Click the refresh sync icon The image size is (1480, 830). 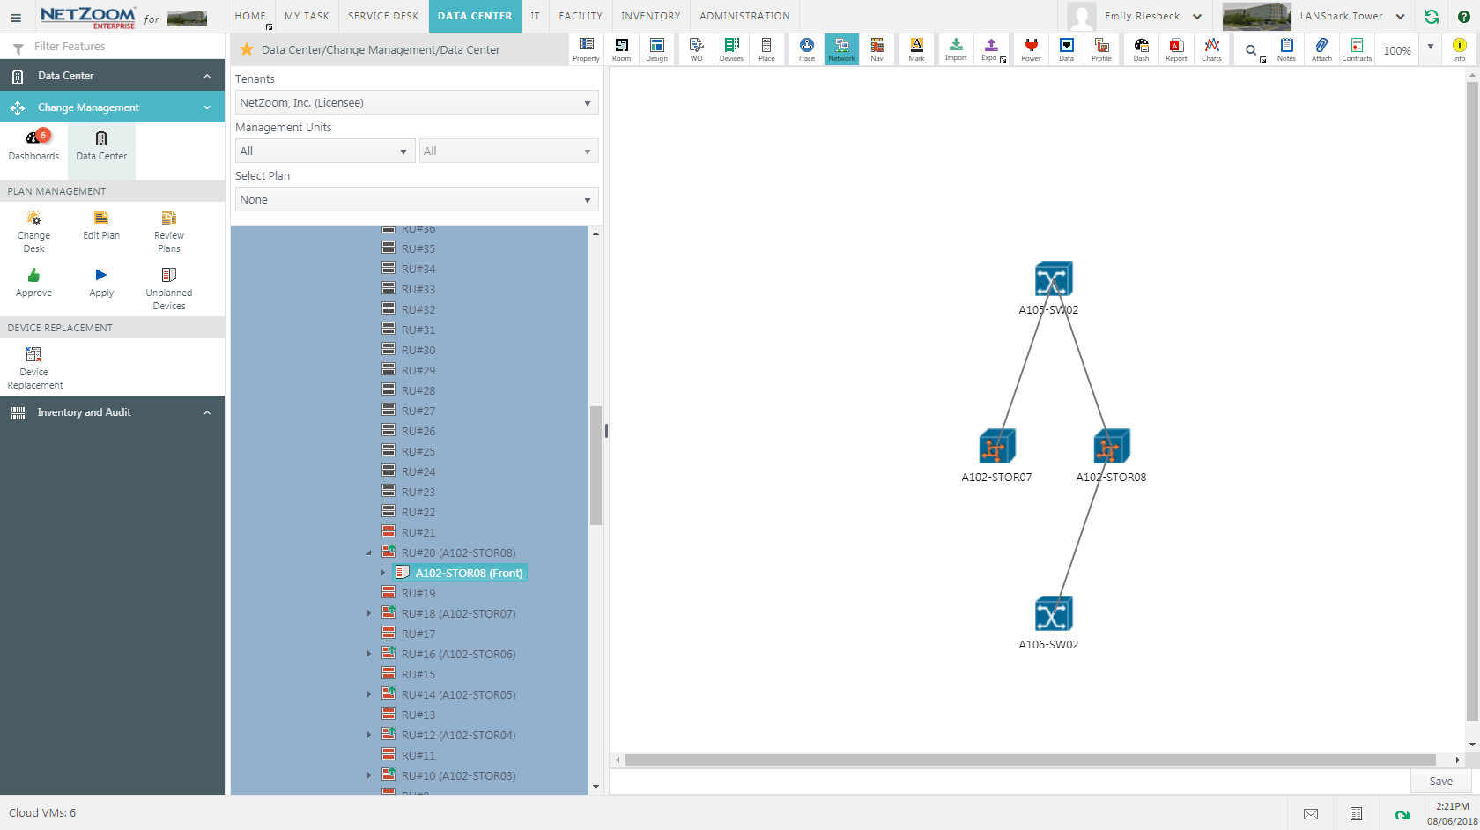coord(1432,16)
